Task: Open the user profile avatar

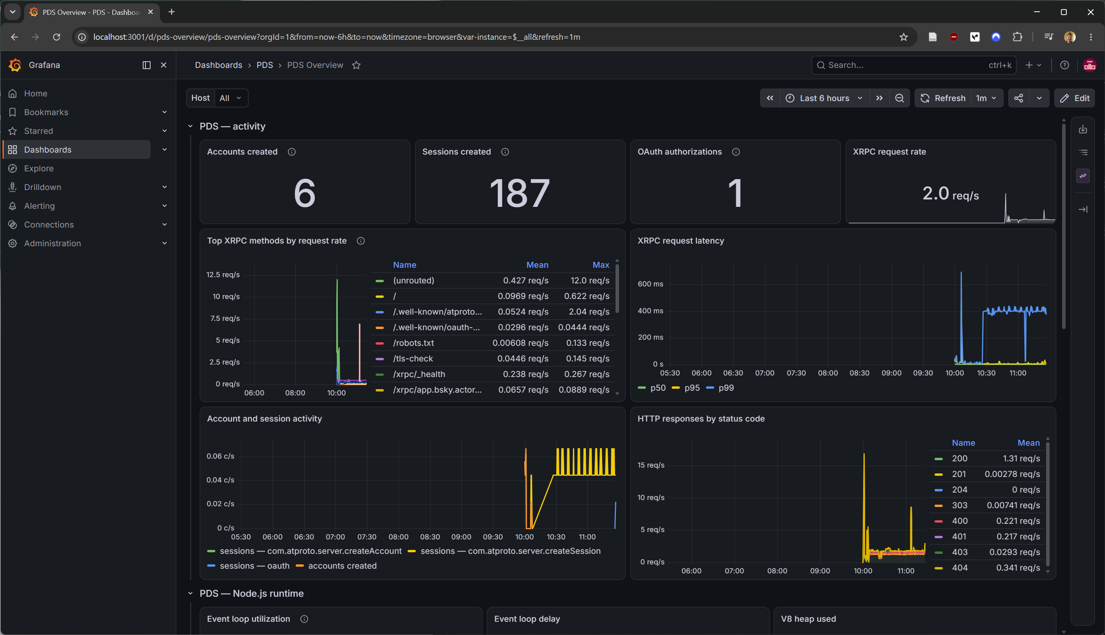Action: 1090,65
